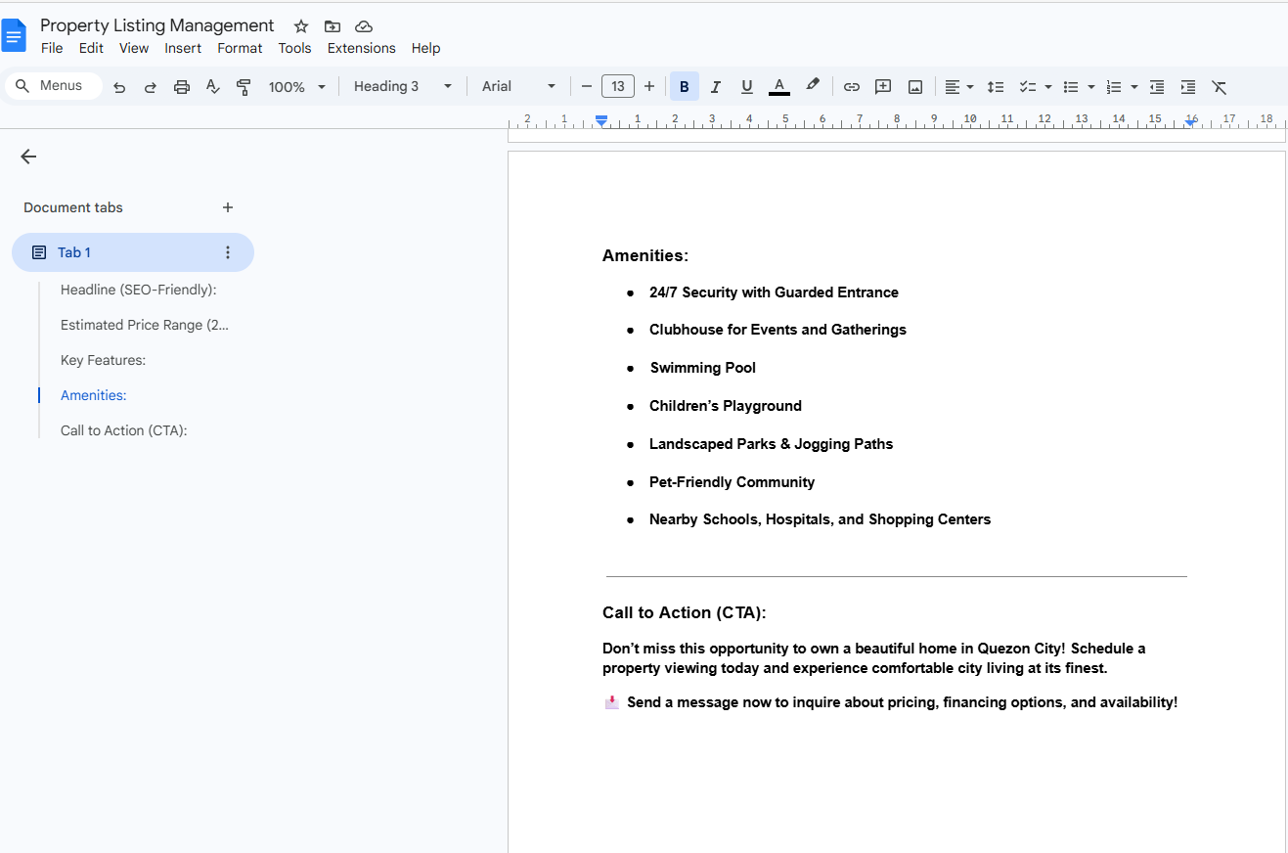Open the Insert menu
The height and width of the screenshot is (853, 1288).
183,48
